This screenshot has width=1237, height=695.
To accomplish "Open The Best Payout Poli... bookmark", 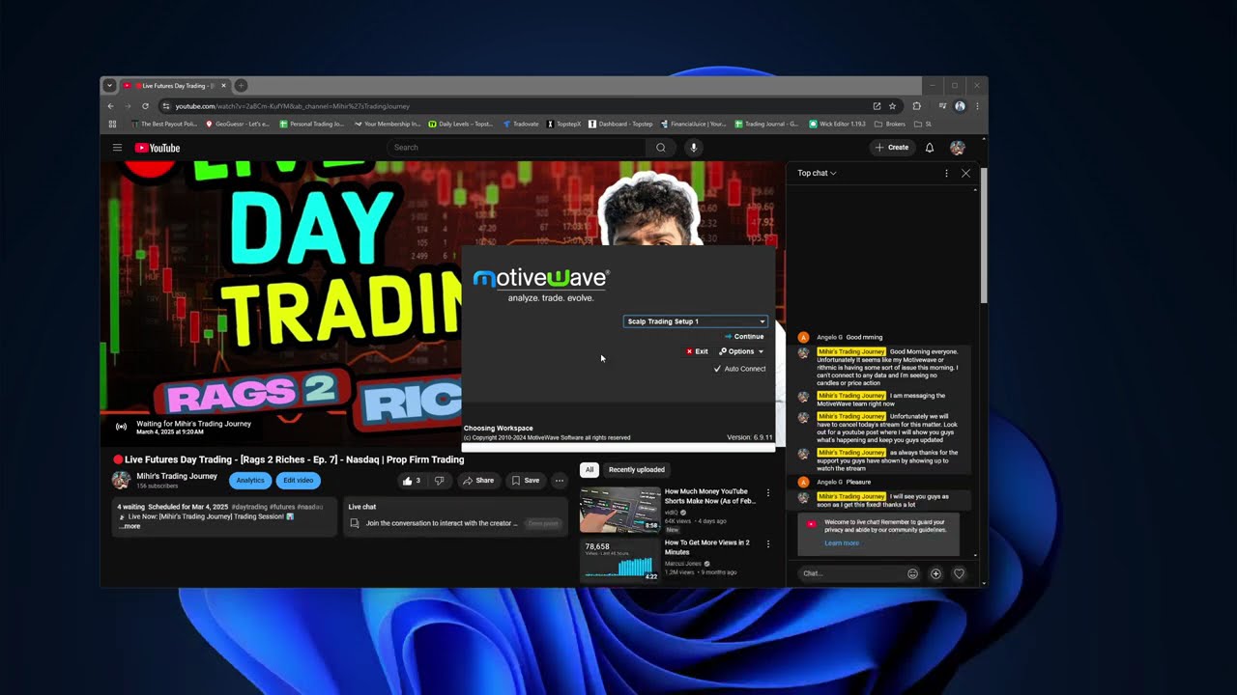I will (x=164, y=124).
